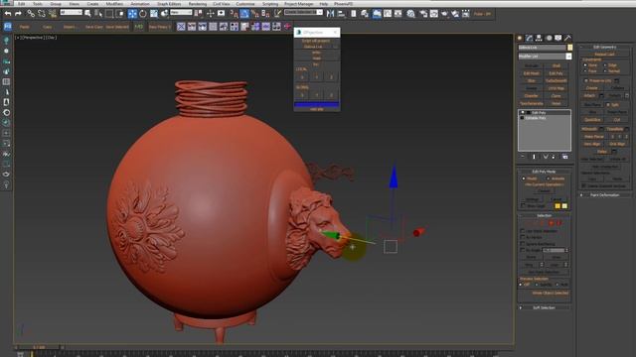
Task: Collapse the Edit Geometry rollout
Action: [604, 48]
